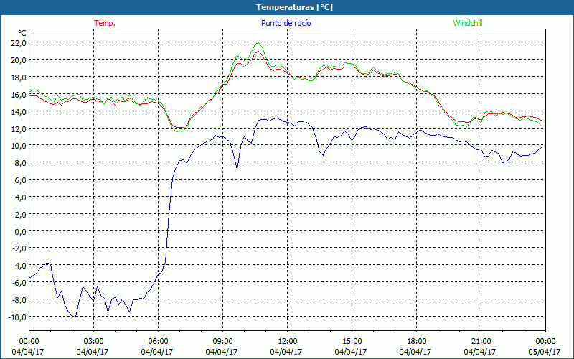The image size is (574, 359).
Task: Click the '8,0' y-axis value
Action: click(21, 163)
